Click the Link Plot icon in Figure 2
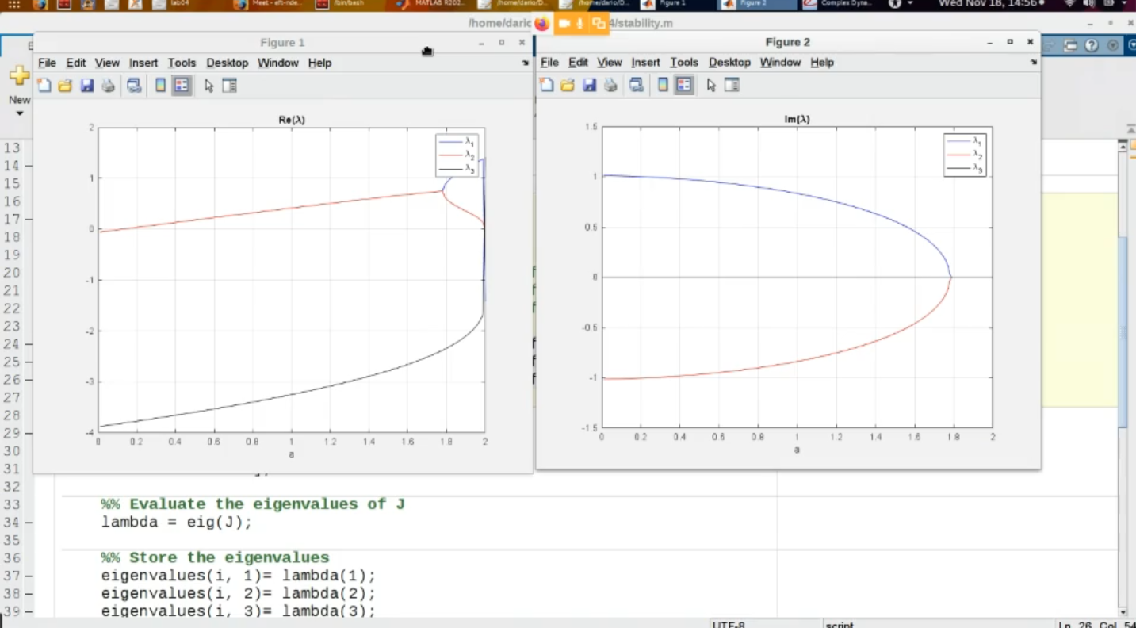Viewport: 1136px width, 628px height. [636, 85]
